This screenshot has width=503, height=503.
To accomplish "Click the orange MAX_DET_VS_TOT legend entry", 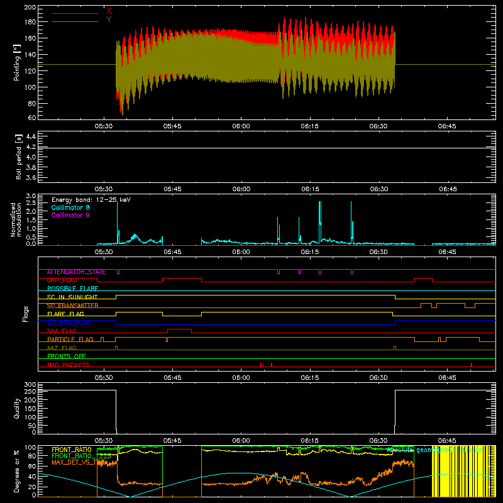I will click(78, 462).
